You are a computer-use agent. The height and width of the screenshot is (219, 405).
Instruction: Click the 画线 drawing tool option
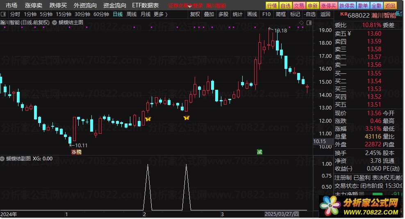252,14
